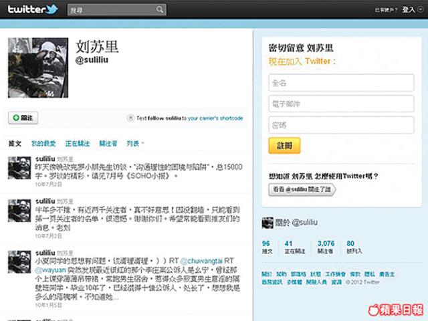428x321 pixels.
Task: Open the @wayuan mention link
Action: (x=51, y=270)
